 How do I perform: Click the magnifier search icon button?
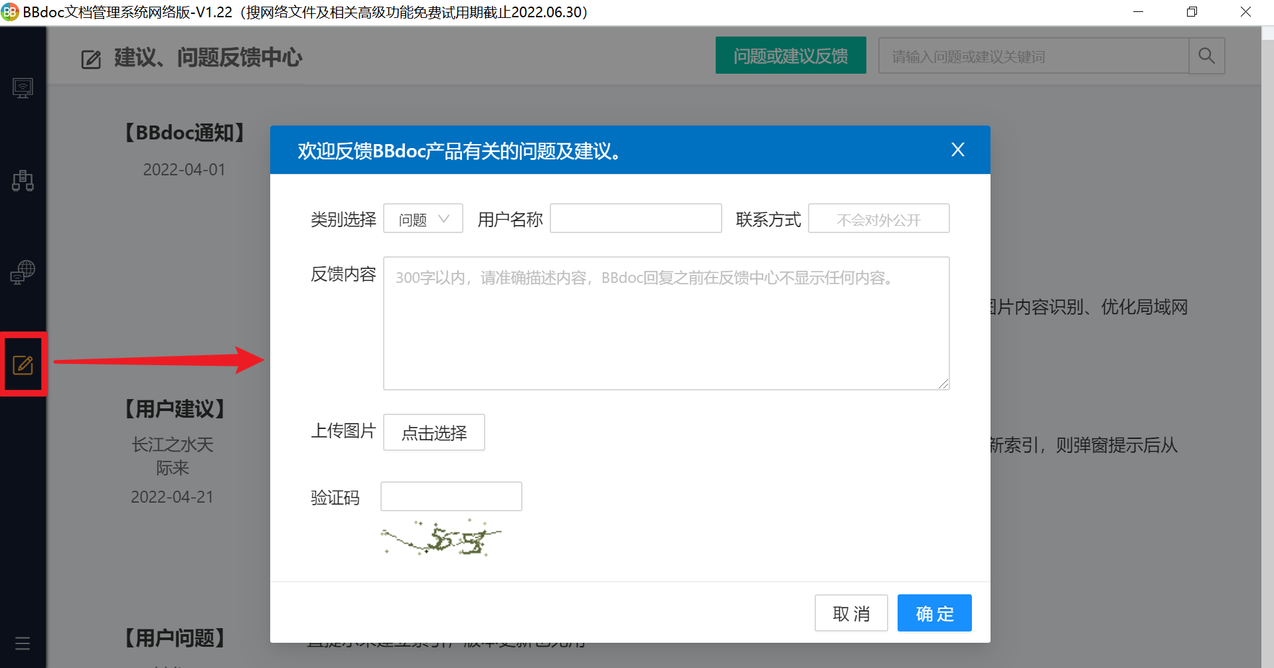click(x=1206, y=56)
